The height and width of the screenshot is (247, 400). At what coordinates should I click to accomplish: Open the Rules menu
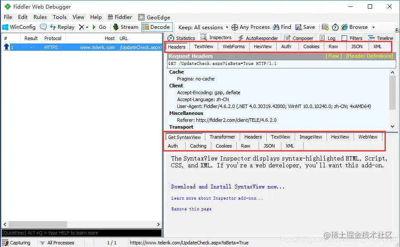tap(40, 17)
